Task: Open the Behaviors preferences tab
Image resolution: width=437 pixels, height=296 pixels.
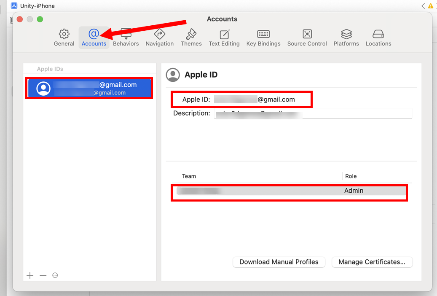Action: [x=126, y=38]
